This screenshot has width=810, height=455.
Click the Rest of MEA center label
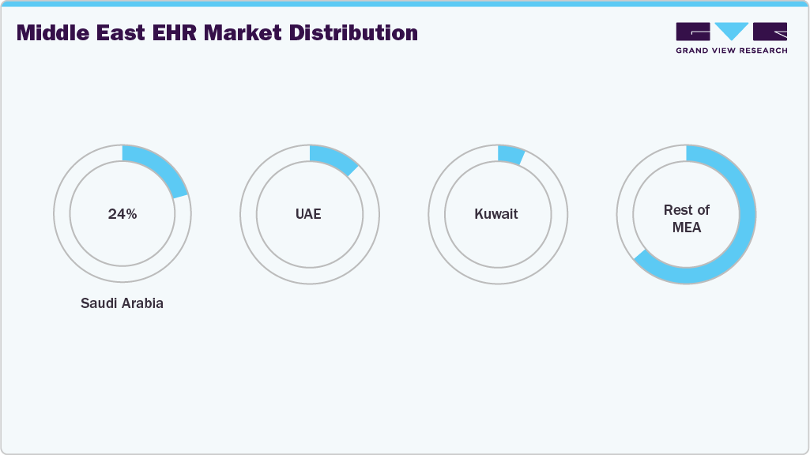click(687, 218)
